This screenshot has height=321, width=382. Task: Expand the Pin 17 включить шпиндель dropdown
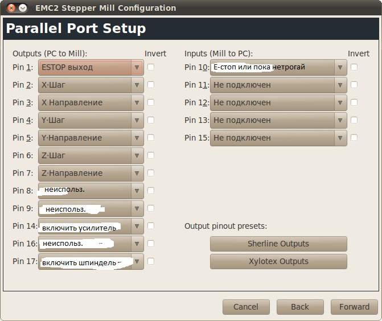[x=91, y=261]
